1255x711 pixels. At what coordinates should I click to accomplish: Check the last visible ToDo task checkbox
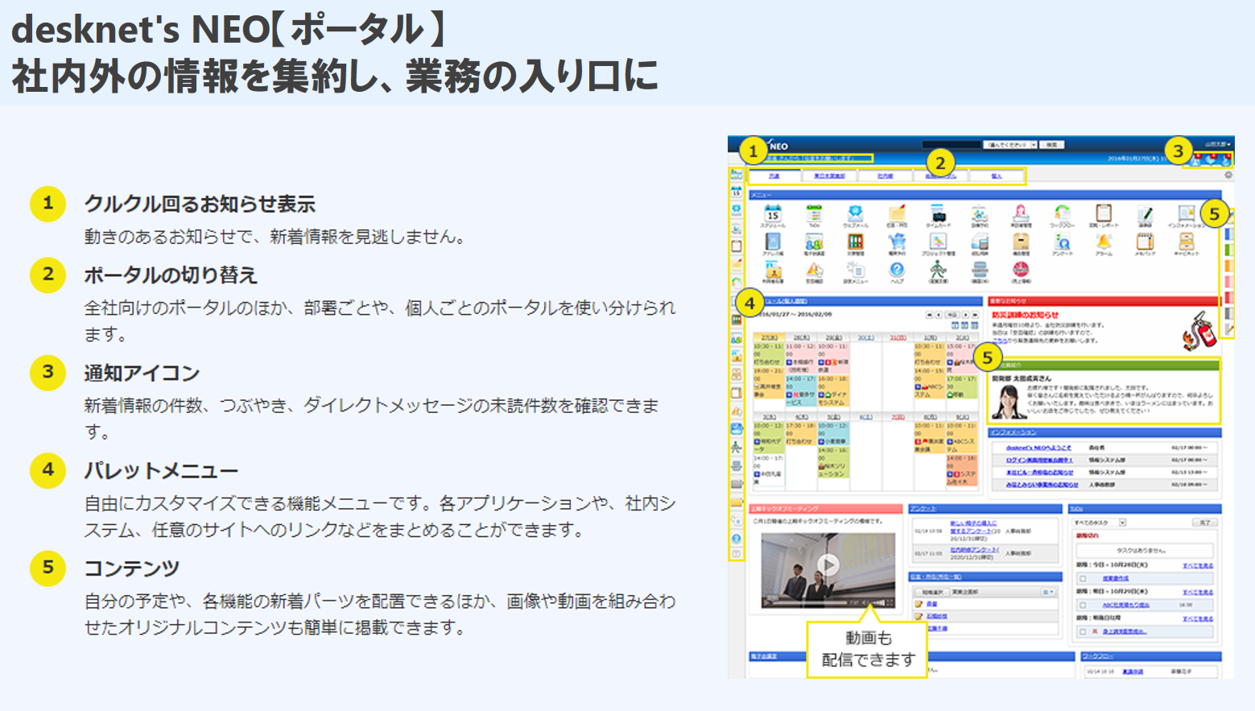(x=1083, y=631)
